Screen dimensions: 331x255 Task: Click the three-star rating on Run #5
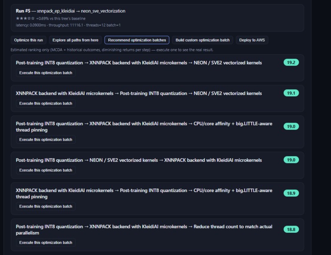pos(25,19)
